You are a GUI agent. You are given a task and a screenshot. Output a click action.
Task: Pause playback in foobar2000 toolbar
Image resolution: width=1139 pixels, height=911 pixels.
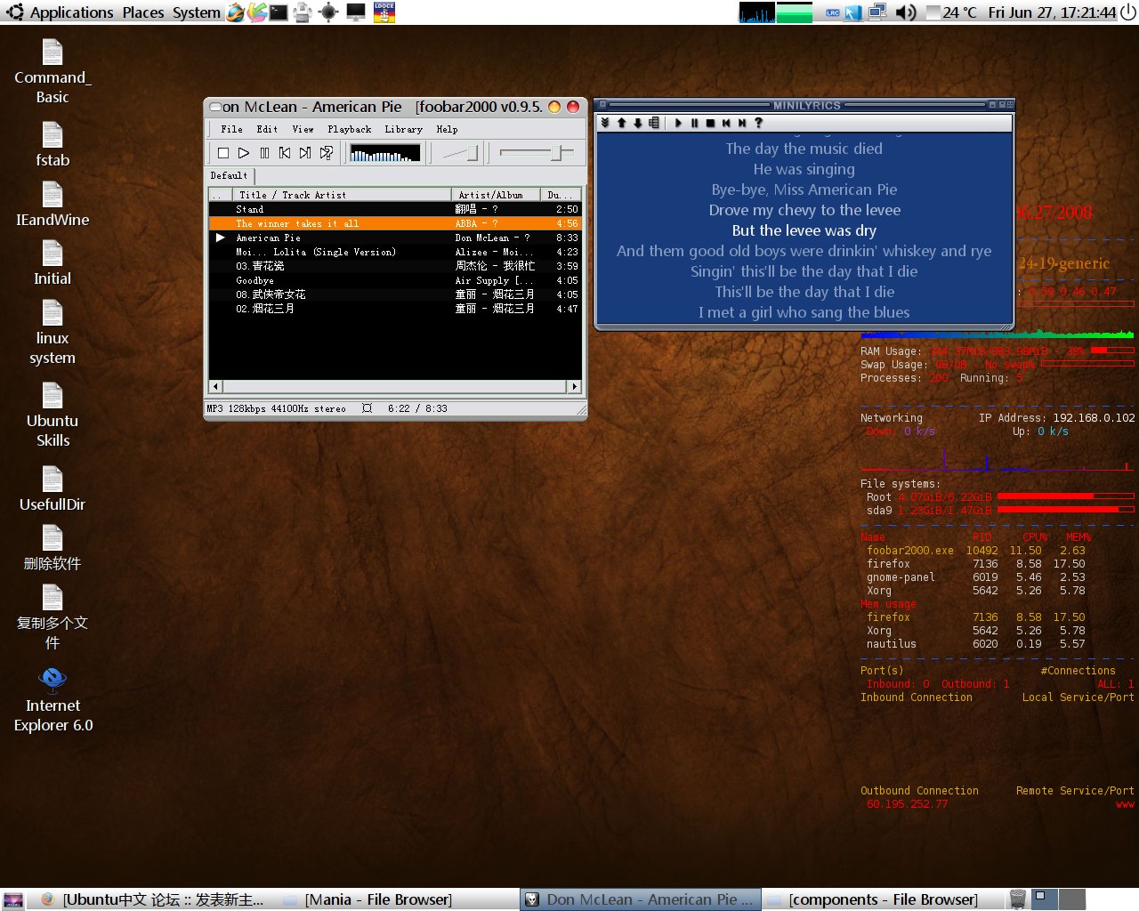[264, 153]
